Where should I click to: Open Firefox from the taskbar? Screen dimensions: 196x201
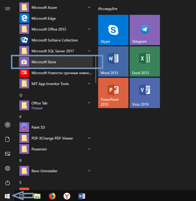tap(52, 196)
